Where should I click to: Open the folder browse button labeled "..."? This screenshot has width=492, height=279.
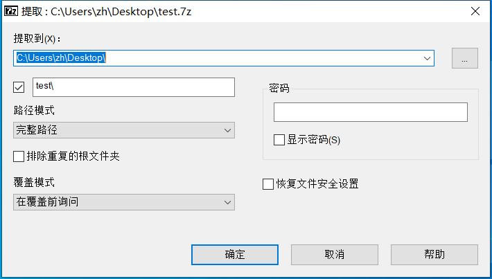click(465, 58)
